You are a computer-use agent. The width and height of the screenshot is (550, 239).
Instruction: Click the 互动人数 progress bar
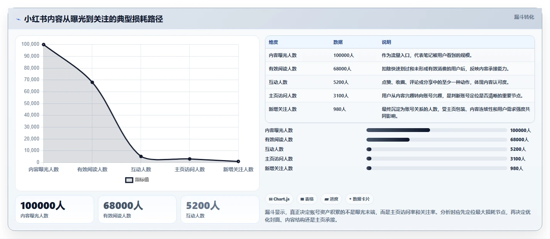(437, 149)
